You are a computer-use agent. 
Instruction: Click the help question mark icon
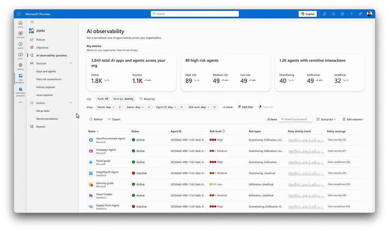click(351, 14)
